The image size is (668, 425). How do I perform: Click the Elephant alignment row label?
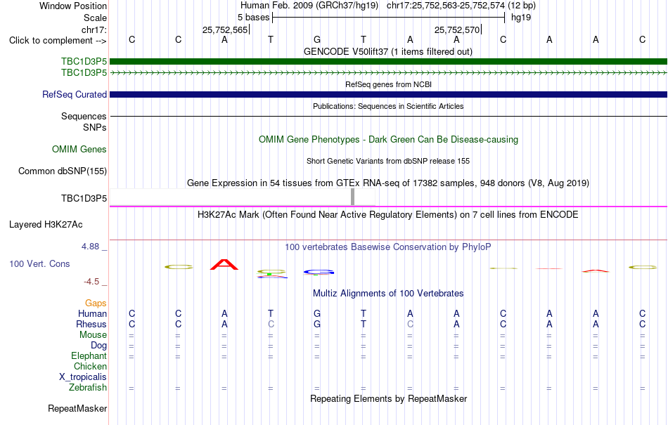pyautogui.click(x=89, y=356)
